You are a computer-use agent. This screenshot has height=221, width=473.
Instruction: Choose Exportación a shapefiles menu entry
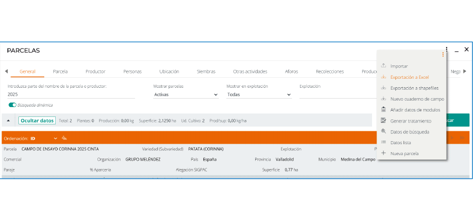pos(414,88)
